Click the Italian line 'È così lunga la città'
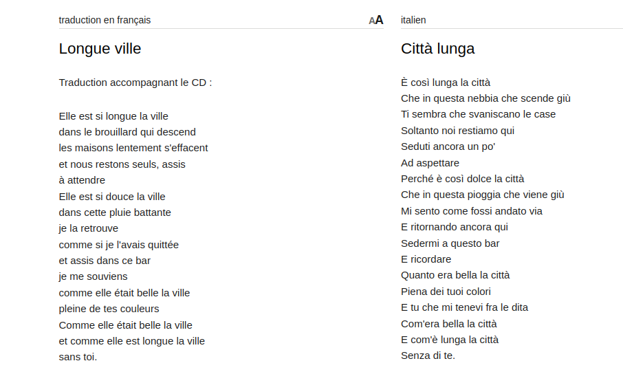 click(446, 83)
